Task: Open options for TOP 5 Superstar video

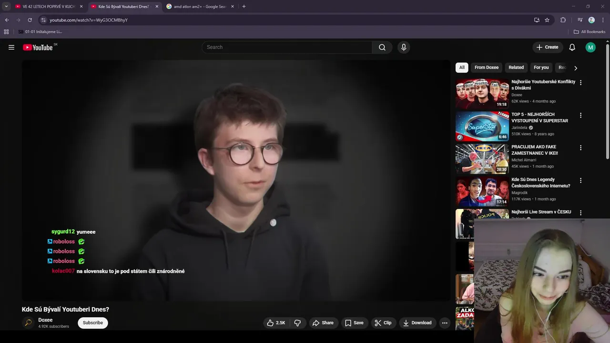Action: tap(580, 115)
